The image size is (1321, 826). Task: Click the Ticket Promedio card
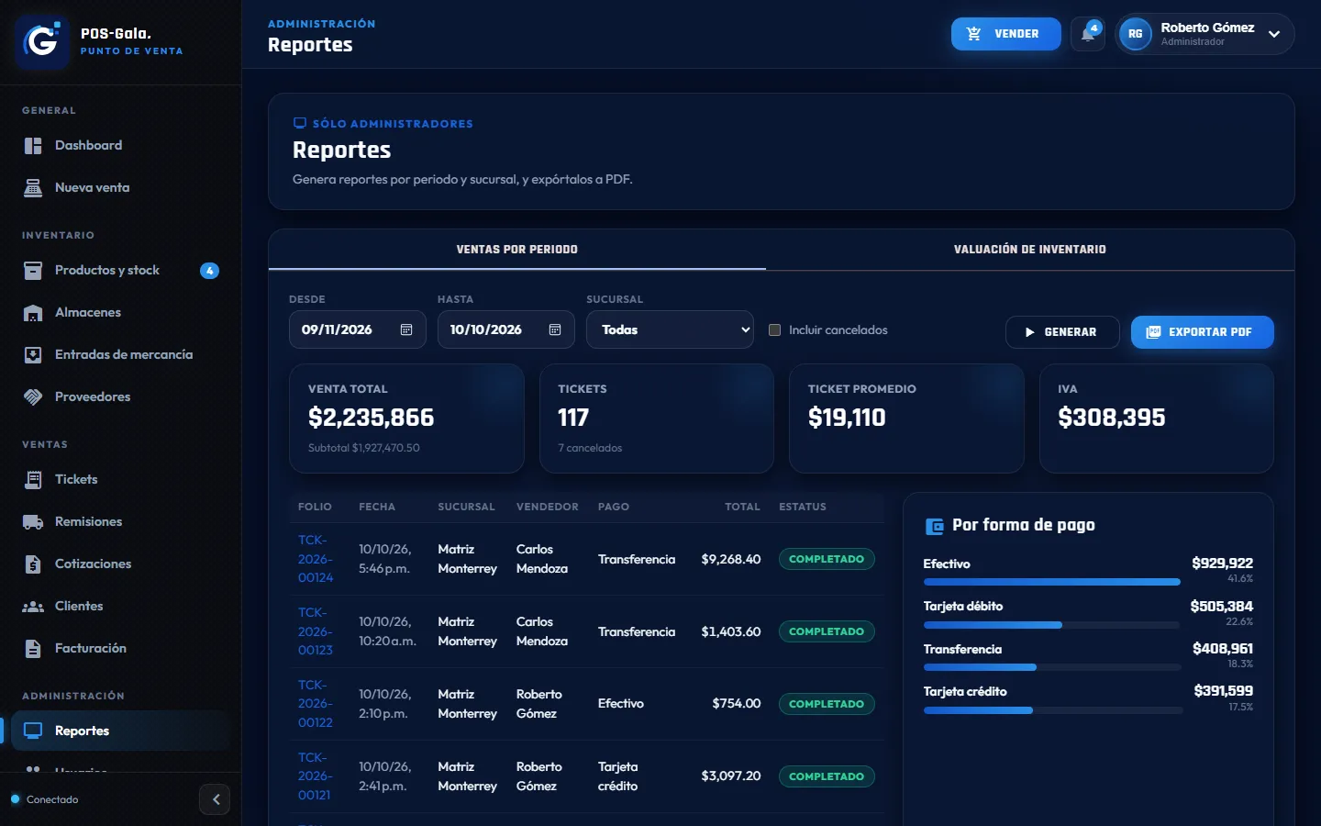click(906, 419)
